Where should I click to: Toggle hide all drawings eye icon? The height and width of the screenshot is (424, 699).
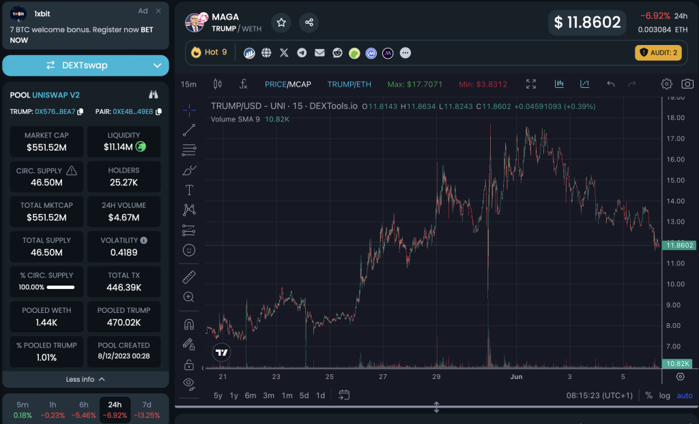(189, 384)
